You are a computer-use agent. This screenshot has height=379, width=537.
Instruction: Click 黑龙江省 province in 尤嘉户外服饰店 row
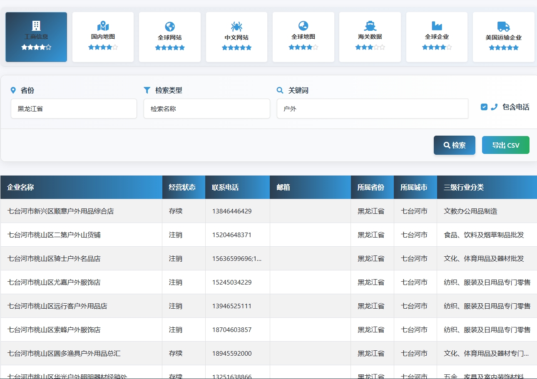click(x=371, y=282)
